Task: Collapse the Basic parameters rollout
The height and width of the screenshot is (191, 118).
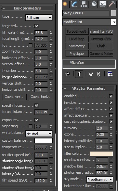Action: click(28, 8)
